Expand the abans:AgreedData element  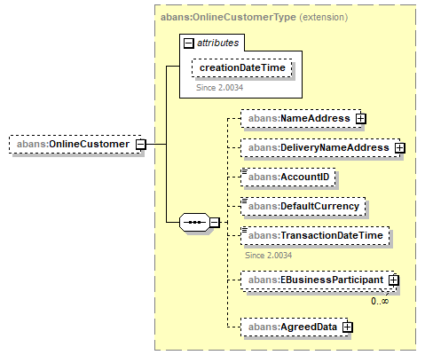click(x=348, y=327)
